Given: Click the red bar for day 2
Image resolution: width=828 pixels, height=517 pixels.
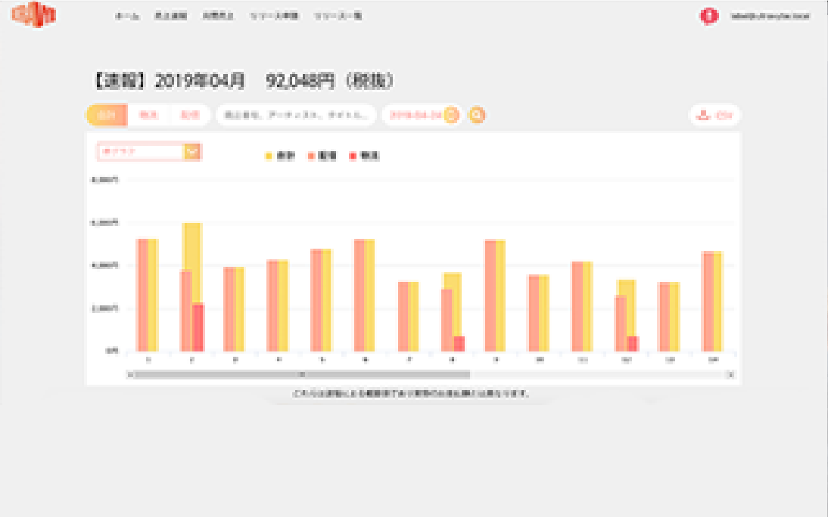Looking at the screenshot, I should click(198, 327).
